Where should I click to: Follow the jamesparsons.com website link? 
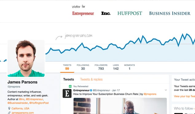click(23, 113)
